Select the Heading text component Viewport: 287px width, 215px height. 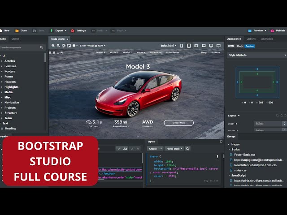pyautogui.click(x=10, y=129)
